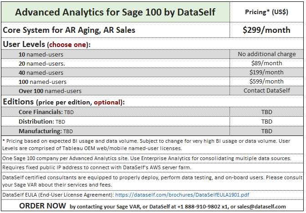
Task: Click the 'Advanced Analytics for Sage 100 by DataSelf' title
Action: [115, 12]
